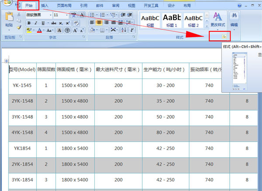
Task: Open the 邮件 (Mailings) tab
Action: pyautogui.click(x=100, y=6)
